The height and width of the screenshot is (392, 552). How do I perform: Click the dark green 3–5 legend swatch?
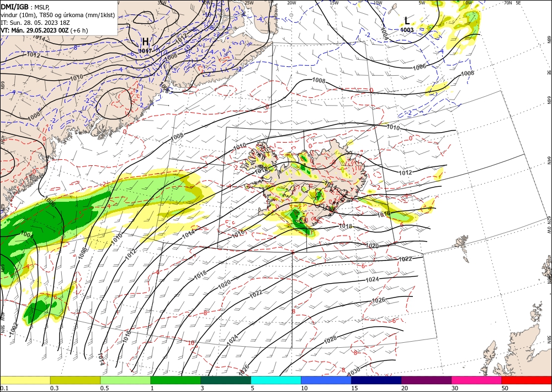pyautogui.click(x=226, y=380)
